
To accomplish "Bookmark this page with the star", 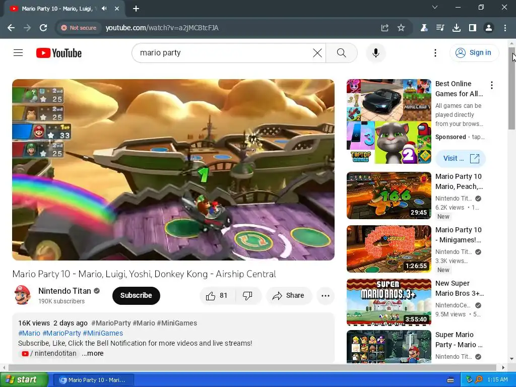I will [x=401, y=28].
